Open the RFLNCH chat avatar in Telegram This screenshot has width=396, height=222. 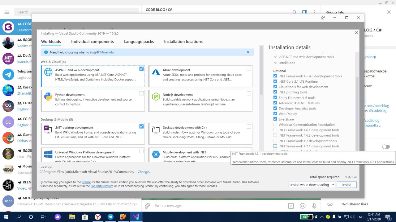[x=8, y=185]
